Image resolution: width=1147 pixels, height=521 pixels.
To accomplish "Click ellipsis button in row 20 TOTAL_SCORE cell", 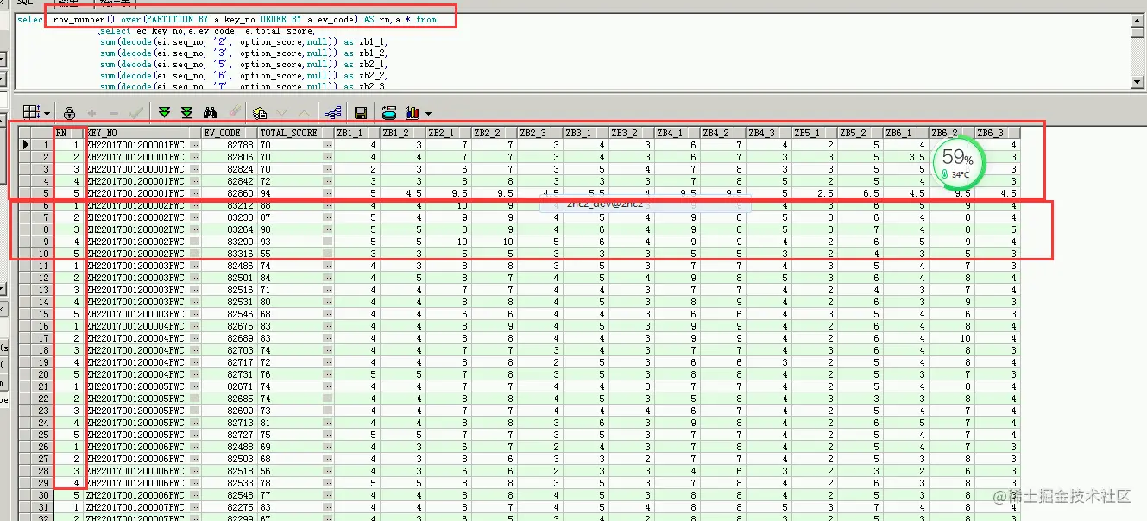I will pyautogui.click(x=328, y=374).
